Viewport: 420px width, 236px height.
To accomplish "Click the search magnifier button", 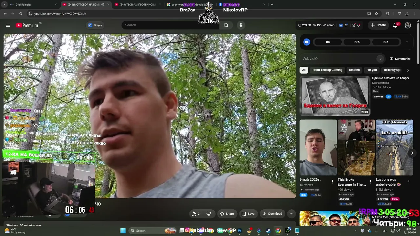I will click(x=226, y=25).
